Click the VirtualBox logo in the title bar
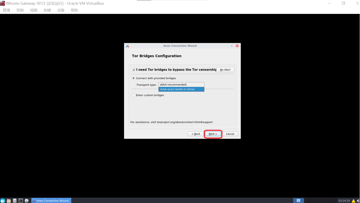The width and height of the screenshot is (360, 203). point(3,3)
